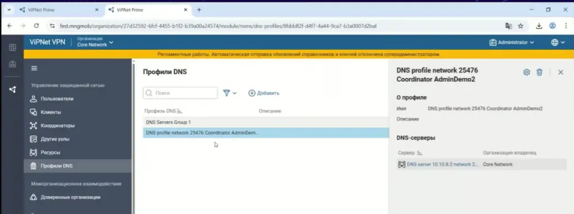The image size is (574, 214).
Task: Click the Поиск search field
Action: click(x=180, y=93)
